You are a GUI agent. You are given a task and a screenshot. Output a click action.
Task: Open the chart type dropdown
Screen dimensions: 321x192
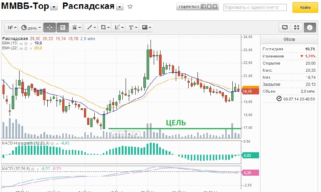tap(12, 27)
